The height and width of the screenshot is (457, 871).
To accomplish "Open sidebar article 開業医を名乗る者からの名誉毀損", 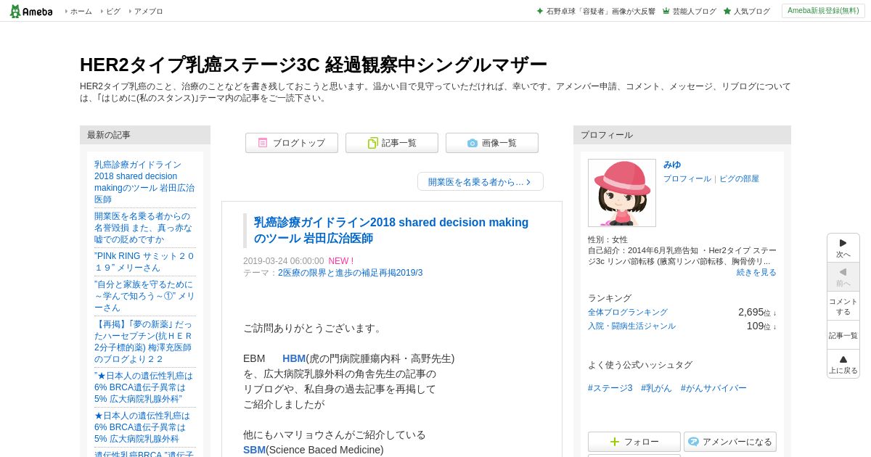I will pos(143,228).
